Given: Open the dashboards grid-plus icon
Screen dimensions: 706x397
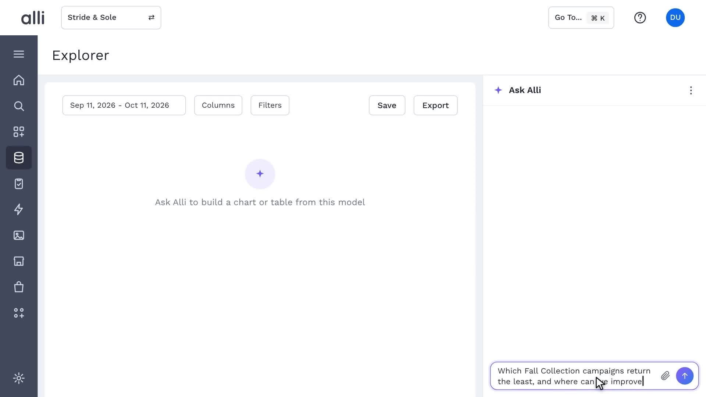Looking at the screenshot, I should 19,132.
